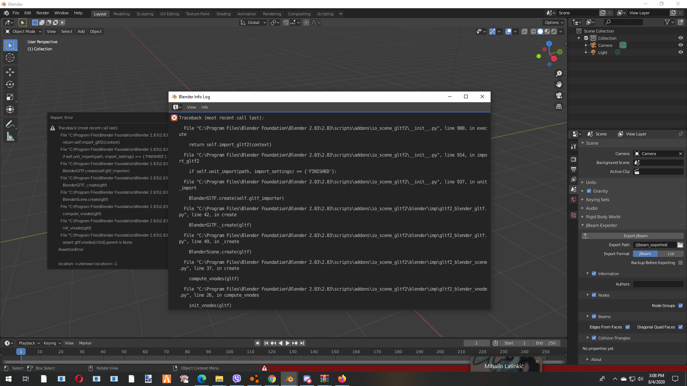
Task: Open Firefox from the Windows taskbar
Action: [x=342, y=379]
